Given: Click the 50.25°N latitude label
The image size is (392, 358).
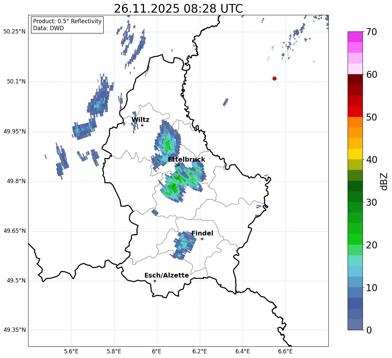Looking at the screenshot, I should (x=15, y=32).
